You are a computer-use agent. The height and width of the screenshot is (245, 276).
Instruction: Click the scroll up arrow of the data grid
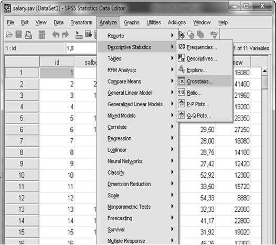pos(264,72)
